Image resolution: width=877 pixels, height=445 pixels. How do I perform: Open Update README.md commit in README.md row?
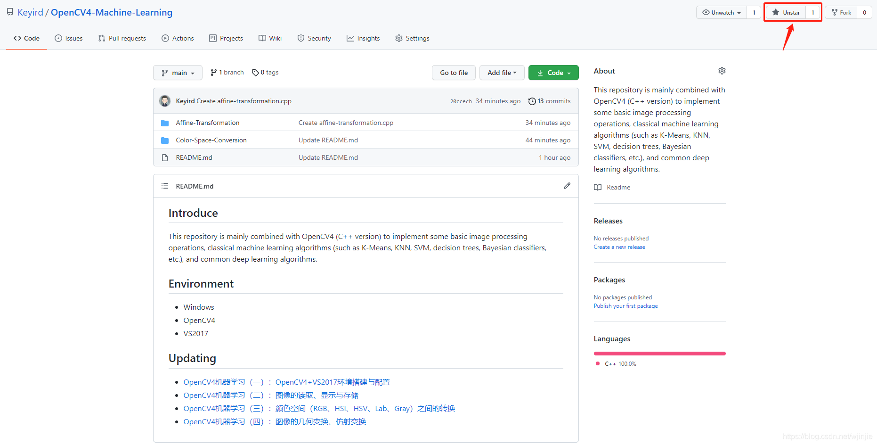click(x=328, y=157)
